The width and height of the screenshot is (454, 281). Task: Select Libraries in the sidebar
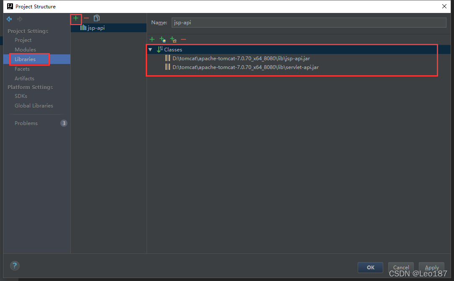tap(37, 59)
